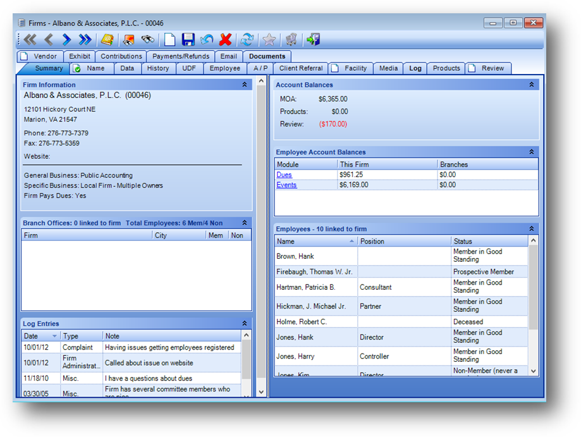Screen dimensions: 581x437
Task: Select the Complaint log entry
Action: click(131, 347)
